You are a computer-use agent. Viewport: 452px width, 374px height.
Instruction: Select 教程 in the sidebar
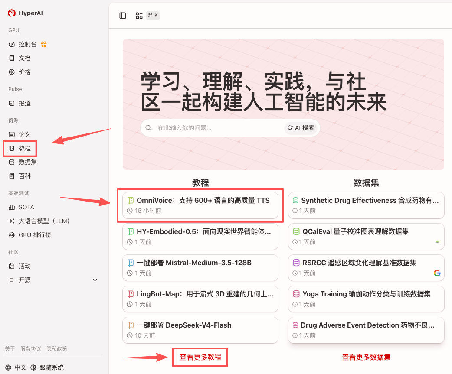tap(20, 148)
